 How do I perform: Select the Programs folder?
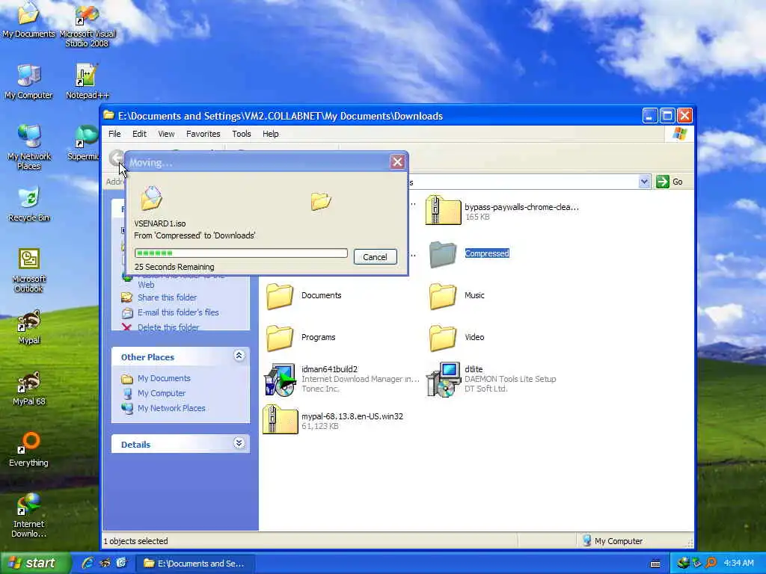[x=301, y=338]
